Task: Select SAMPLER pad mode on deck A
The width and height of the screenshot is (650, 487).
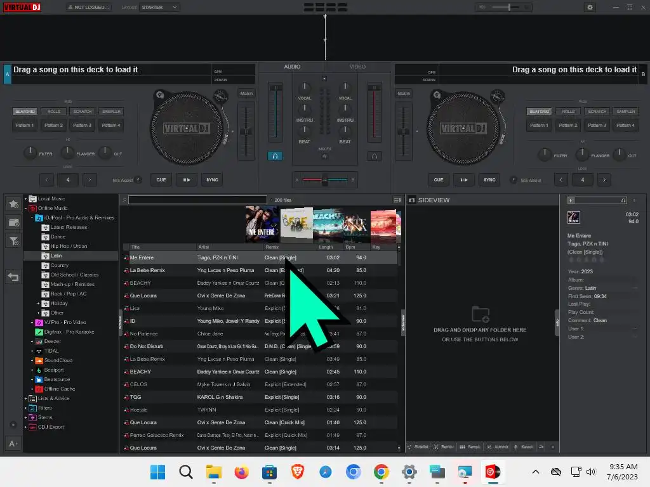Action: coord(111,112)
